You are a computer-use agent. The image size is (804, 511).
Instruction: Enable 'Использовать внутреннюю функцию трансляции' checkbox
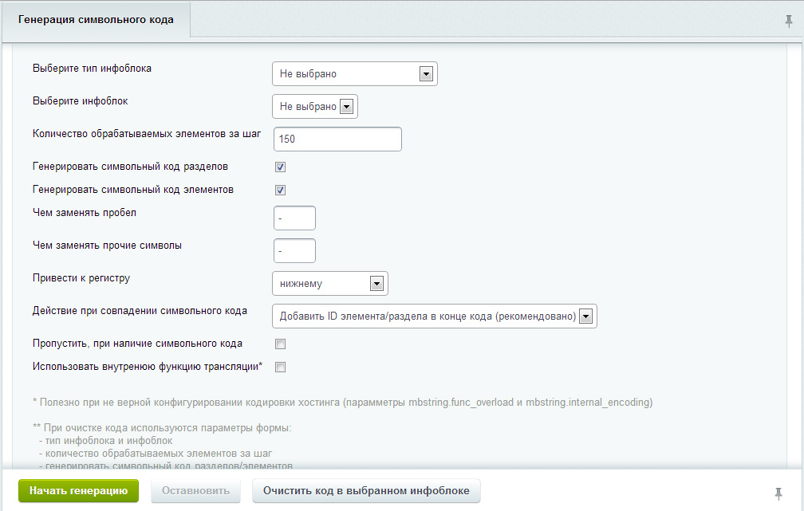click(x=280, y=368)
